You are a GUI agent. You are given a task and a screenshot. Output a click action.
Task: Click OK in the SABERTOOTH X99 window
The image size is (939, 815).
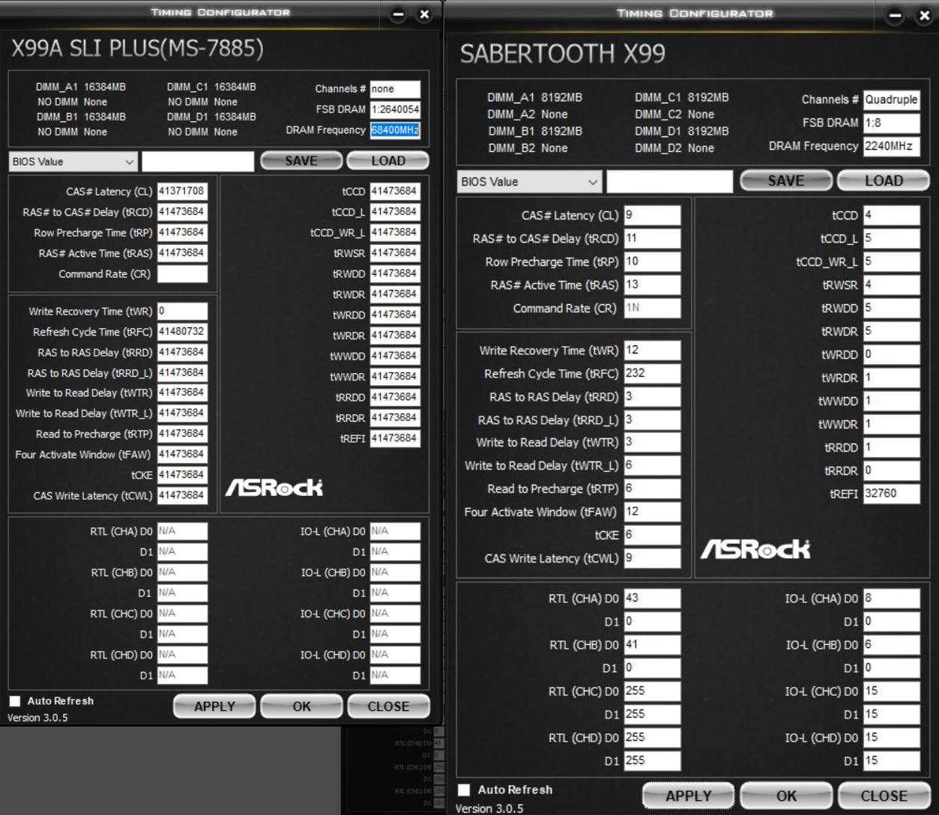[786, 796]
